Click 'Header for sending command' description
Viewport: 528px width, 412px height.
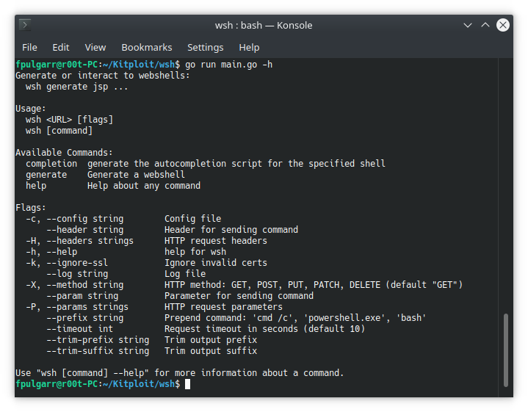(x=231, y=230)
